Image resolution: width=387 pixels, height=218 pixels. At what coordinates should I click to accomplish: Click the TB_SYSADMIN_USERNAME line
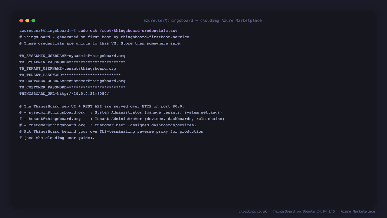(72, 56)
